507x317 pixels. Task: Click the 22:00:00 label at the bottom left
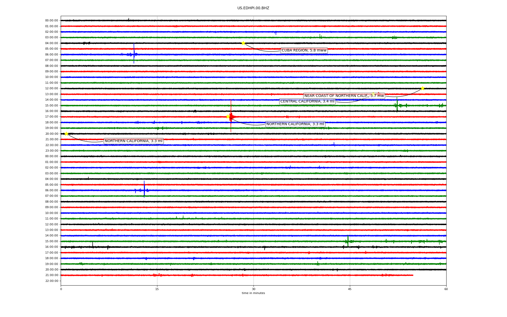click(x=51, y=281)
